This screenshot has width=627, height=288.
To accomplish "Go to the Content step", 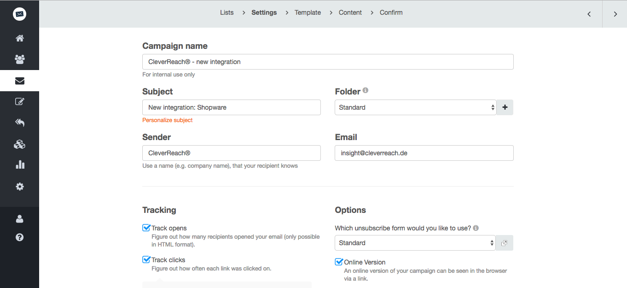I will tap(350, 12).
